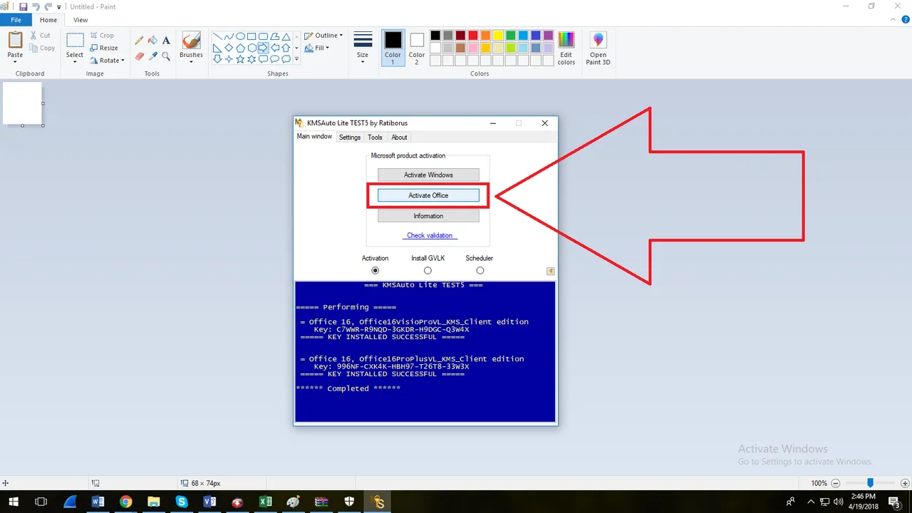This screenshot has width=912, height=513.
Task: Choose the Fill with color bucket tool
Action: 152,41
